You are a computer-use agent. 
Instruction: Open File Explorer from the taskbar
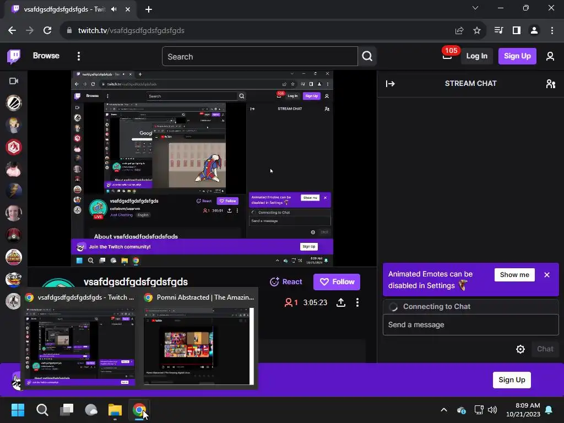coord(115,410)
